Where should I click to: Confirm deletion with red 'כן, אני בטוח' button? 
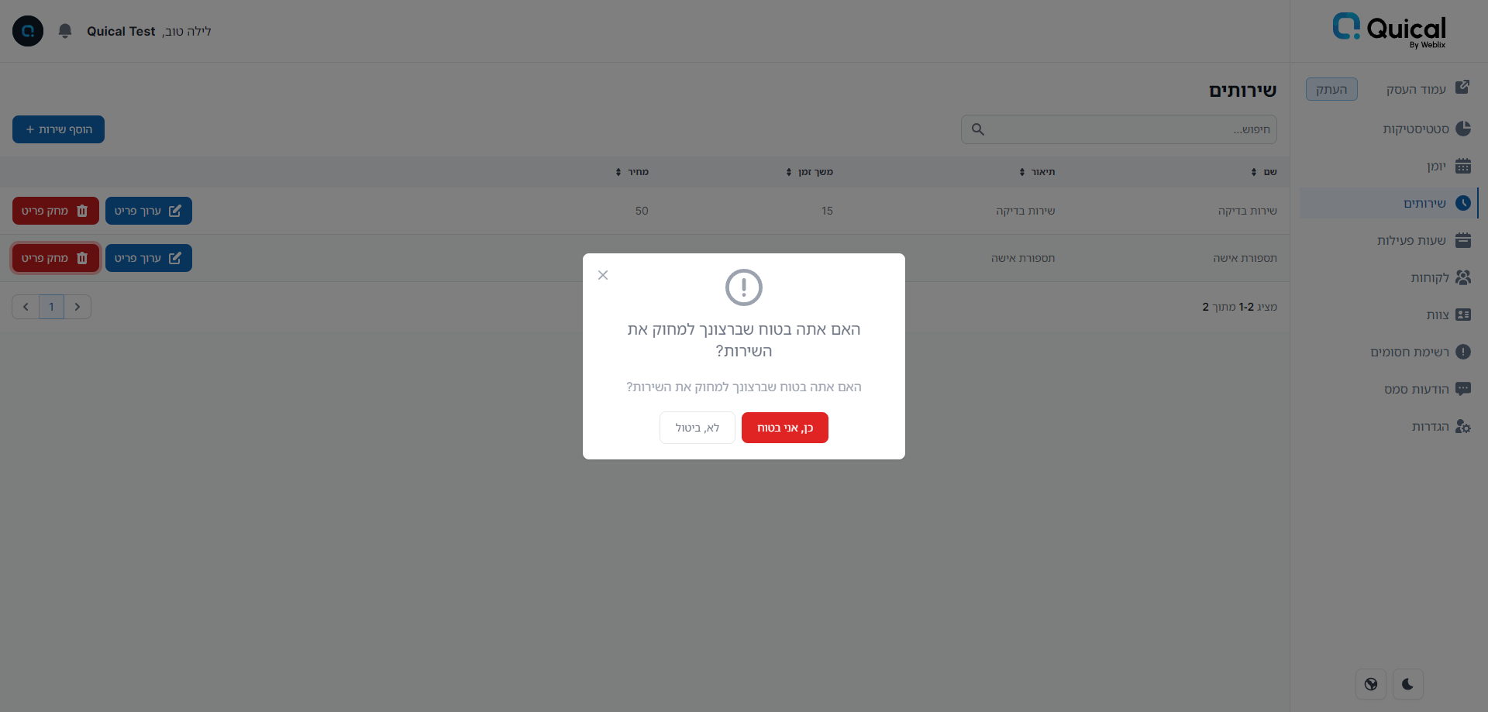pos(784,428)
